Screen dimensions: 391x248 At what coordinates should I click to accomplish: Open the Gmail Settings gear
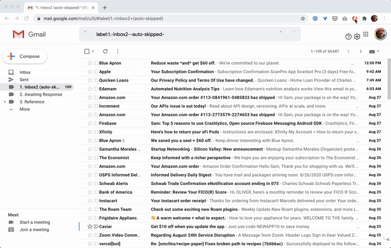pyautogui.click(x=357, y=37)
